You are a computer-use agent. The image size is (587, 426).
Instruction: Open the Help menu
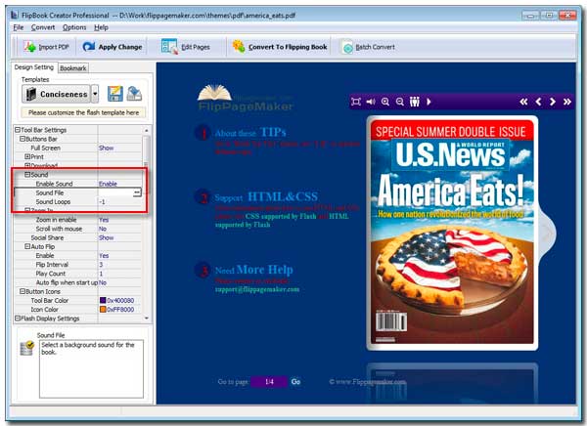pyautogui.click(x=101, y=27)
